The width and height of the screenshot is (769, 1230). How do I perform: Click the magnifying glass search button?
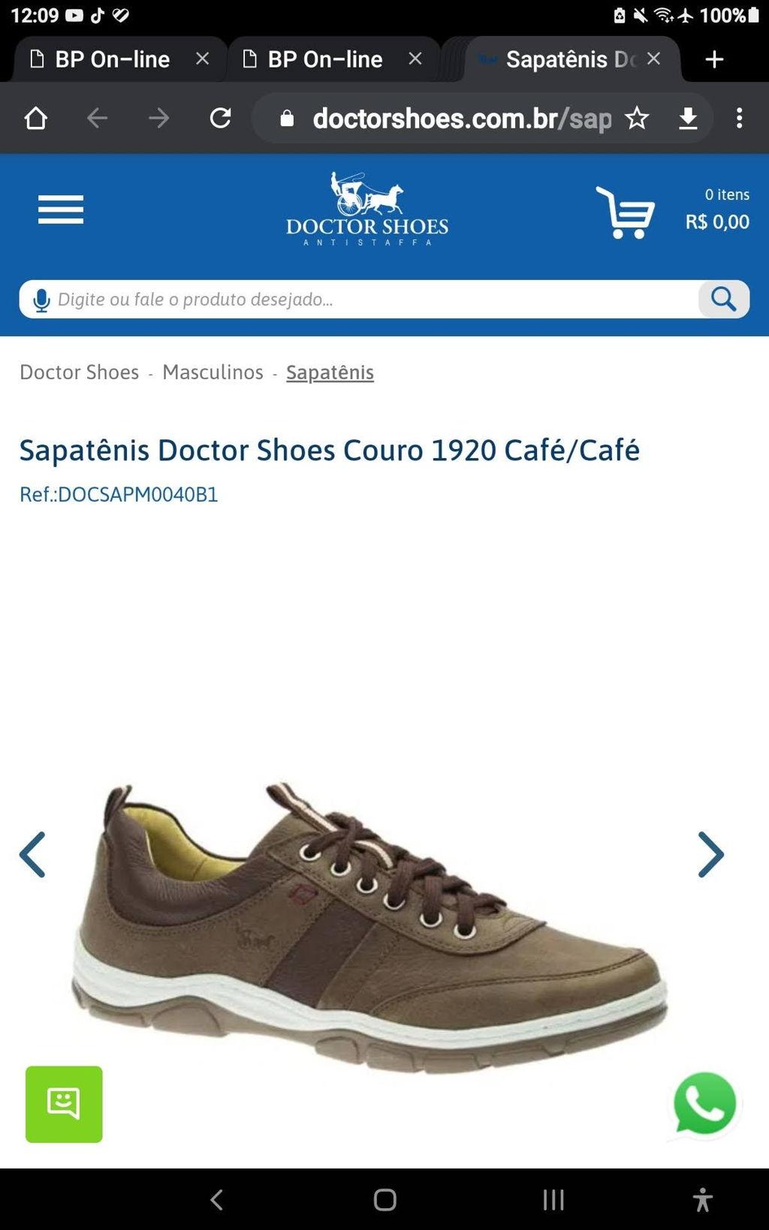[x=723, y=299]
